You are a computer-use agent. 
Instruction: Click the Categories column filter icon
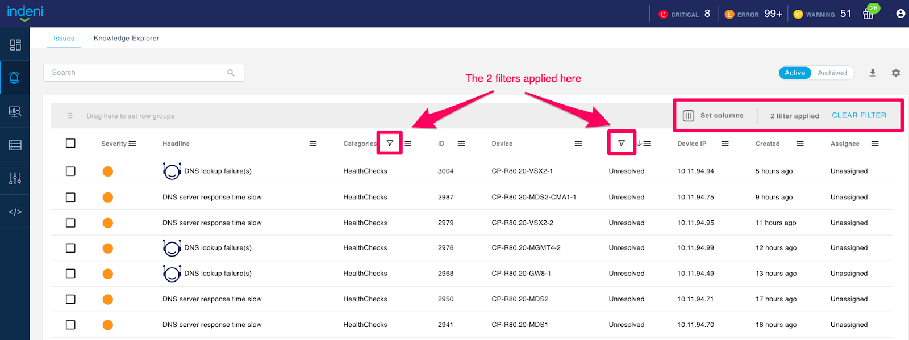390,143
